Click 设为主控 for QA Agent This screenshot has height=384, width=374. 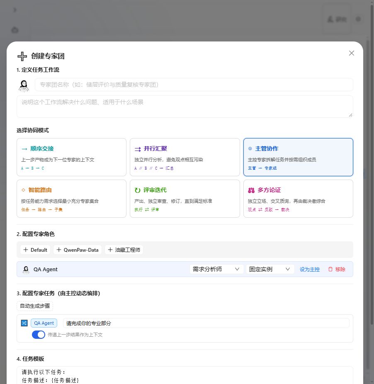tap(310, 270)
